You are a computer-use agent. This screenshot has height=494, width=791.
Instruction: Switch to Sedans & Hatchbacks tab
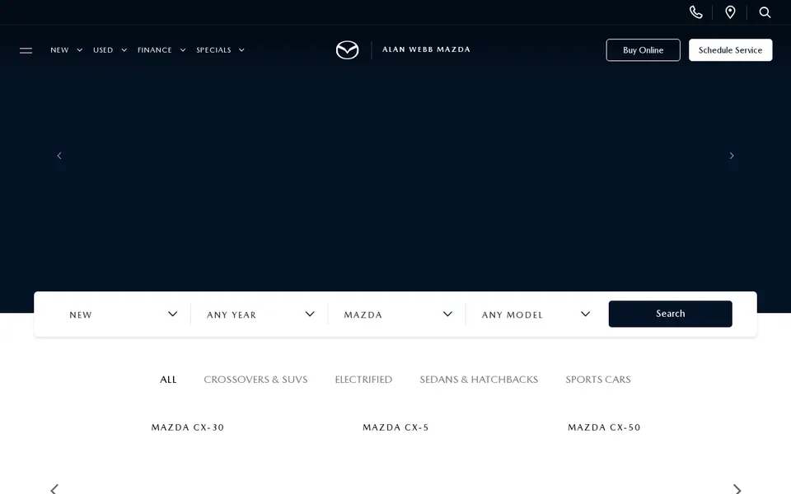[479, 380]
